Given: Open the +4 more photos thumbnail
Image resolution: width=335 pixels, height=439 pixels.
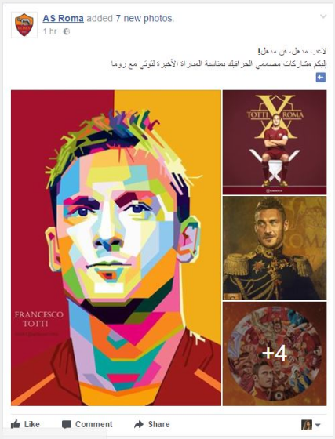Looking at the screenshot, I should click(275, 354).
